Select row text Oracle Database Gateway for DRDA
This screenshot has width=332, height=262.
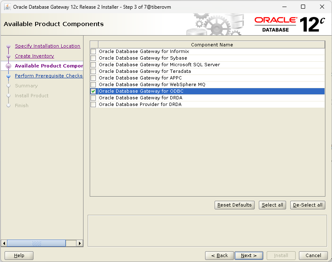point(141,98)
